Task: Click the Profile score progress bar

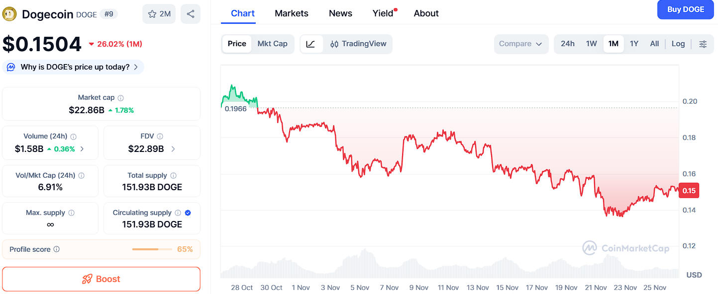Action: click(x=152, y=249)
